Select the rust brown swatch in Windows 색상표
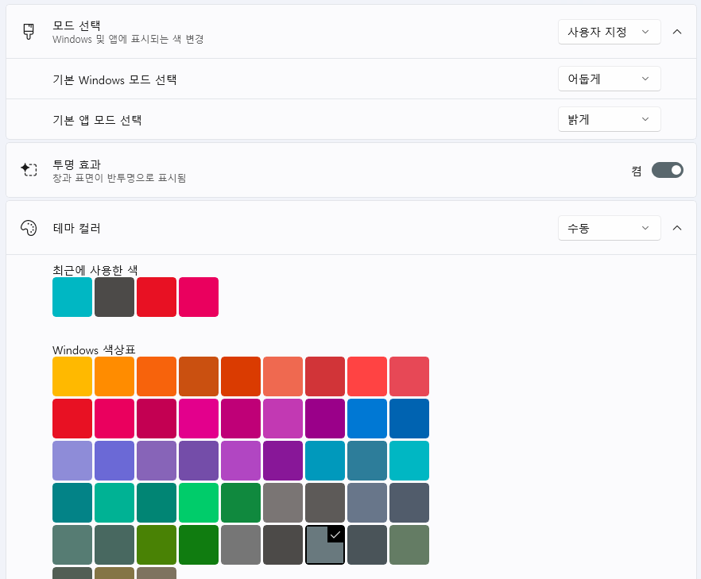This screenshot has width=701, height=579. click(x=199, y=376)
